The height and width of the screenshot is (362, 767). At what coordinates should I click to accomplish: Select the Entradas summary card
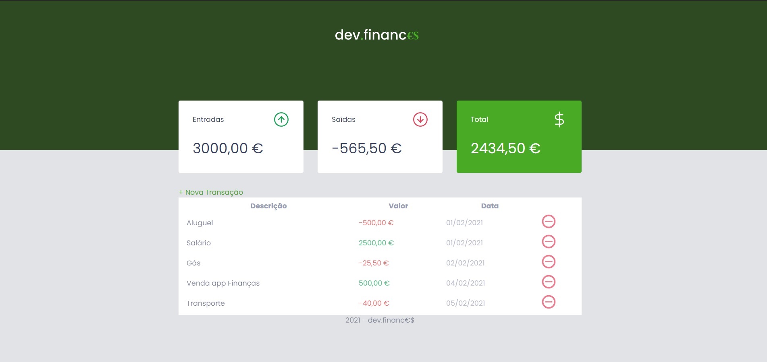click(x=241, y=137)
